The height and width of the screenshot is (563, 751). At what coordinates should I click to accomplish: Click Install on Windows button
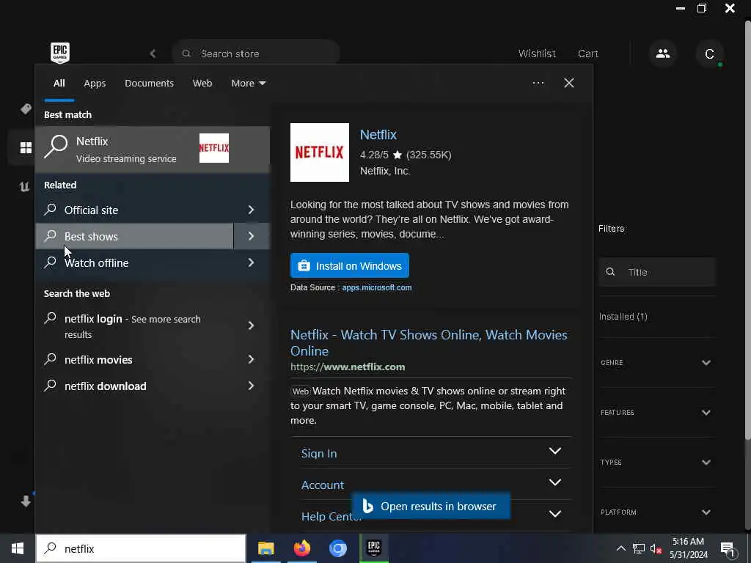click(x=350, y=265)
